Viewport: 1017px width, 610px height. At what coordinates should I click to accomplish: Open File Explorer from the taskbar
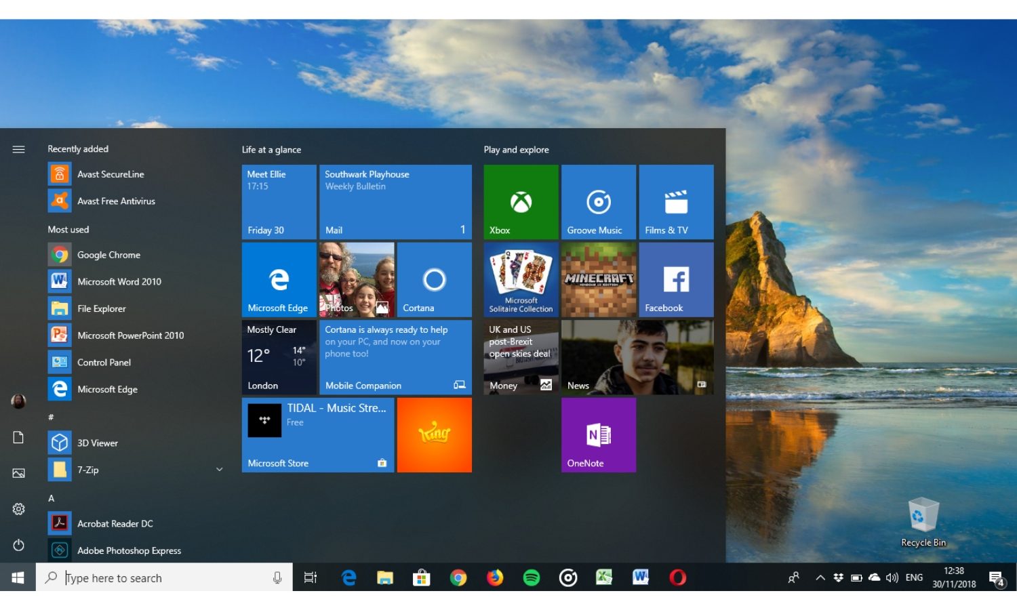click(x=385, y=577)
